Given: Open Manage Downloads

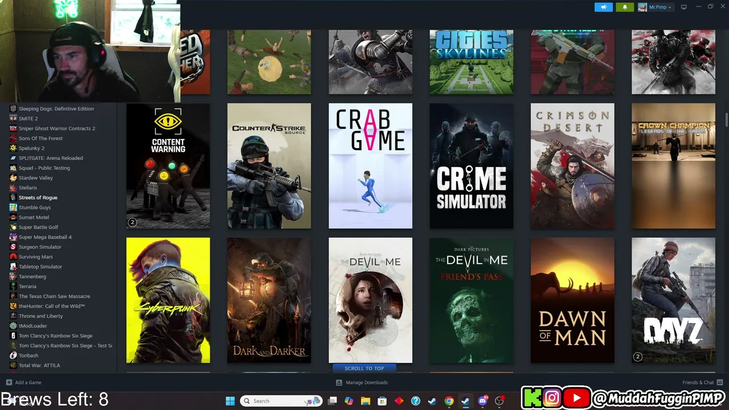Looking at the screenshot, I should click(362, 383).
